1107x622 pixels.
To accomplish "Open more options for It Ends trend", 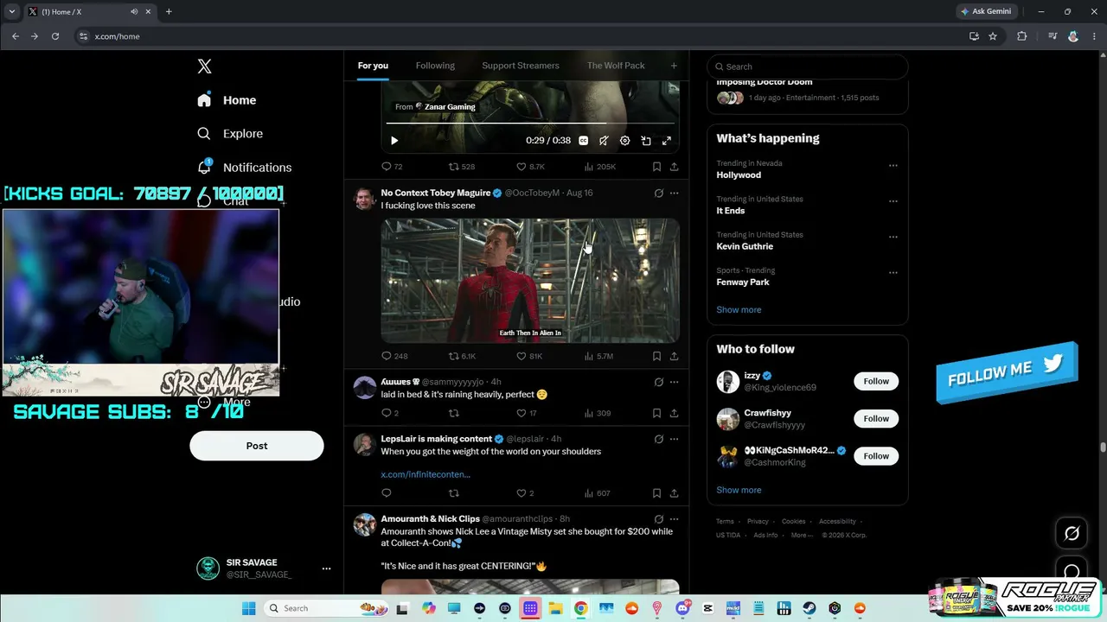I will 893,201.
